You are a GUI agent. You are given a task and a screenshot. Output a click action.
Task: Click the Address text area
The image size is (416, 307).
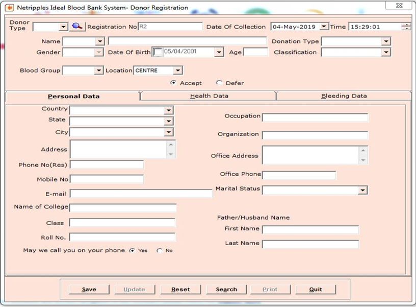click(x=118, y=149)
